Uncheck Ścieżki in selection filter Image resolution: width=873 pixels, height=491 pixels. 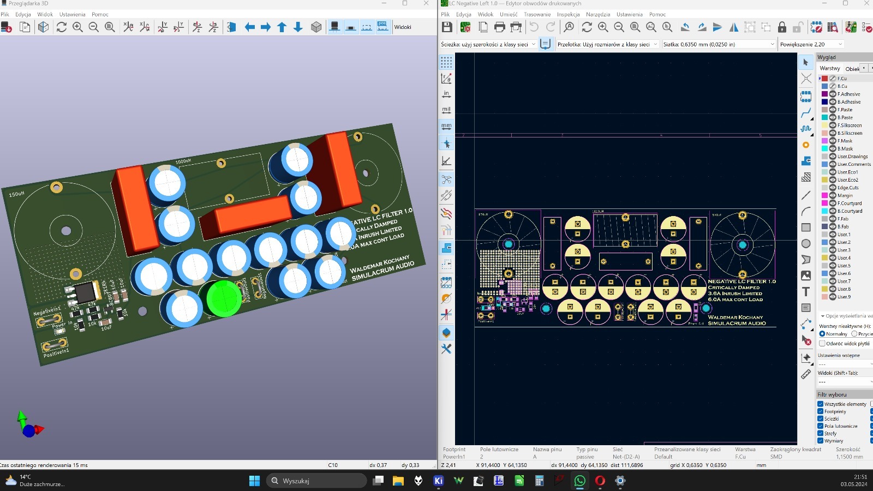click(x=821, y=418)
